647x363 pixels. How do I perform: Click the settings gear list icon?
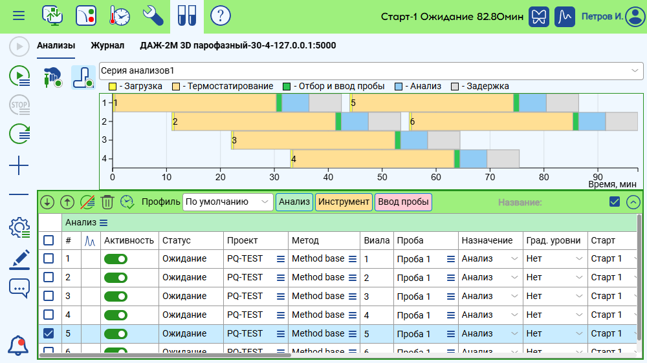point(19,227)
